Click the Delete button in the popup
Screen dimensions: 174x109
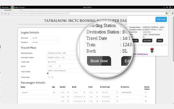click(x=160, y=41)
